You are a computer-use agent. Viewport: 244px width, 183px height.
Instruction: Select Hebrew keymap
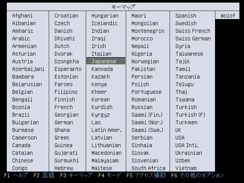coord(64,168)
